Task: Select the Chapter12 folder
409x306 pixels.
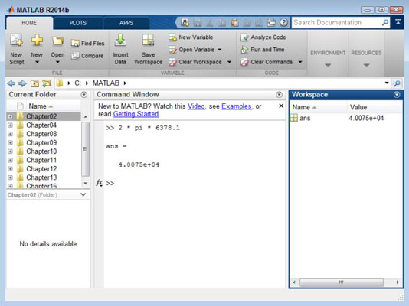Action: 41,169
